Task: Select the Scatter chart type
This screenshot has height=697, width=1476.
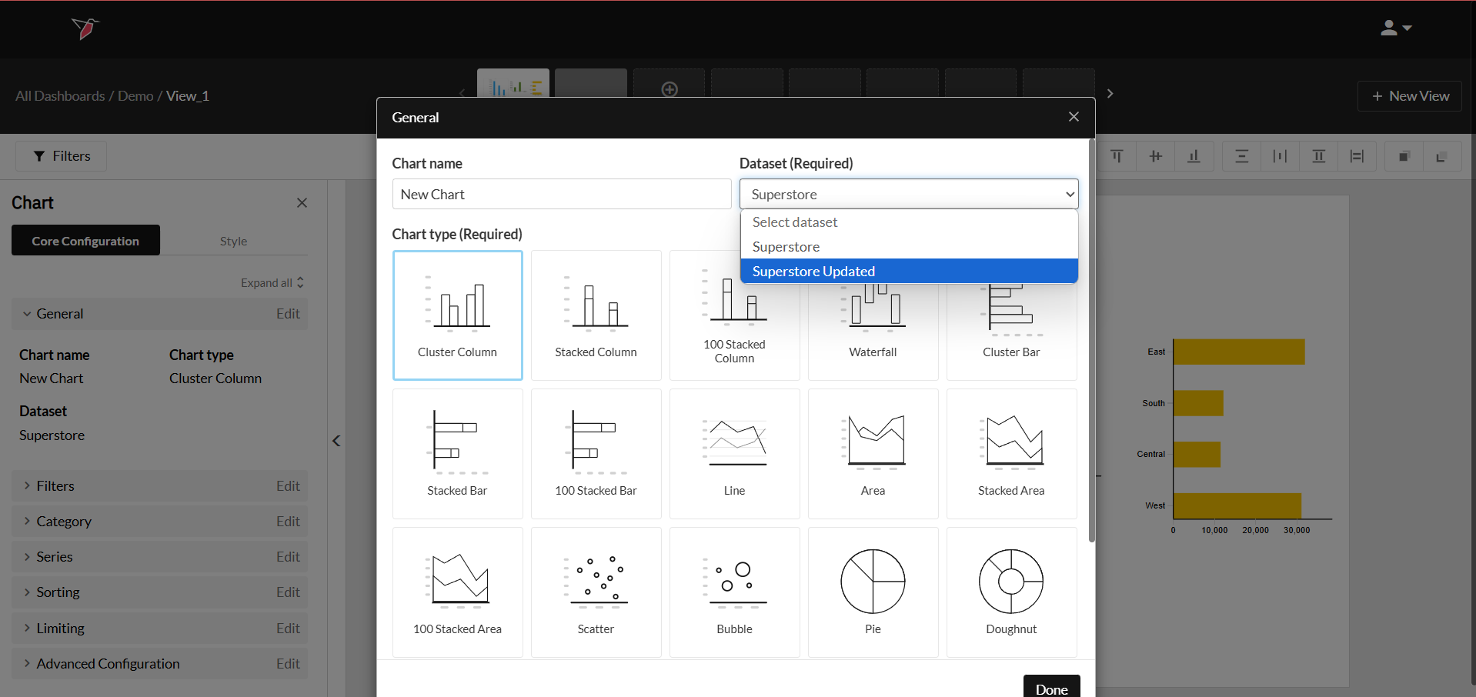Action: [596, 592]
